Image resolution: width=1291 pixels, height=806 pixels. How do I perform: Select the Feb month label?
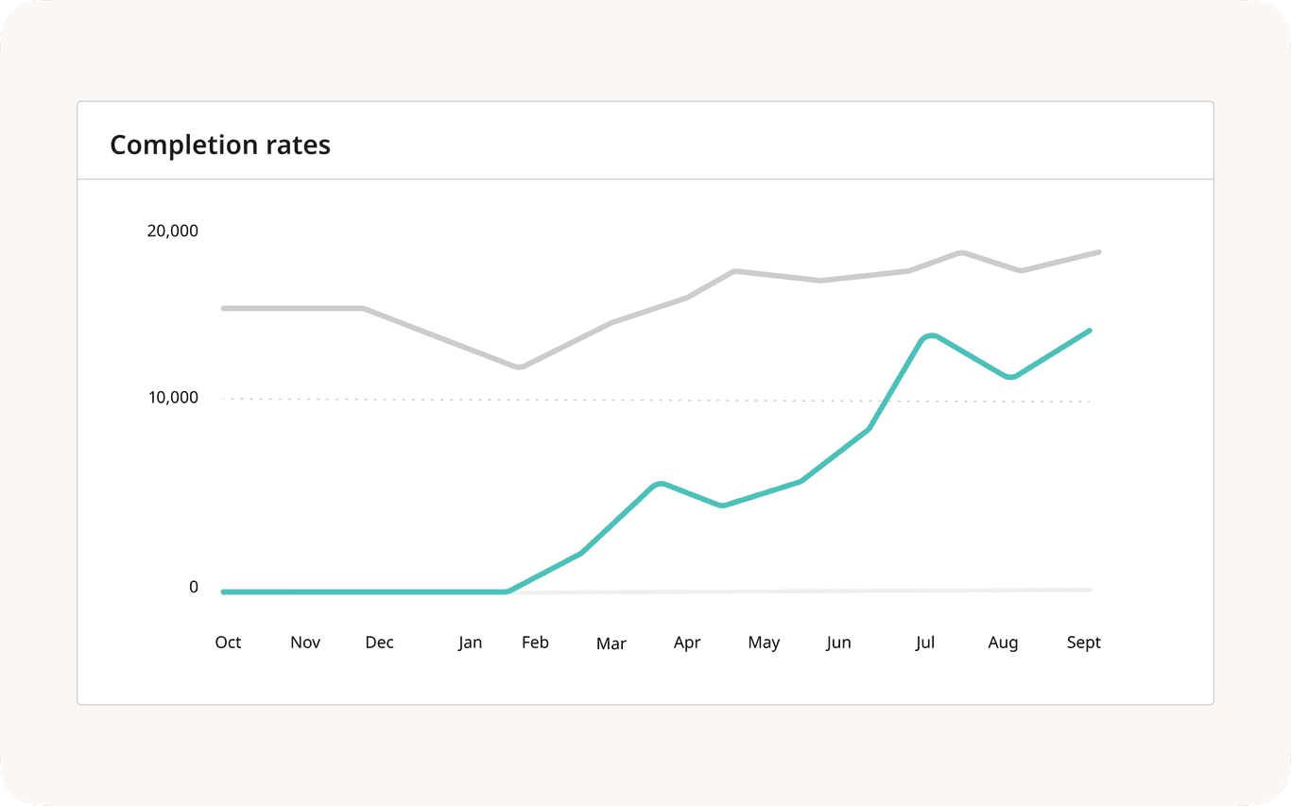coord(535,643)
